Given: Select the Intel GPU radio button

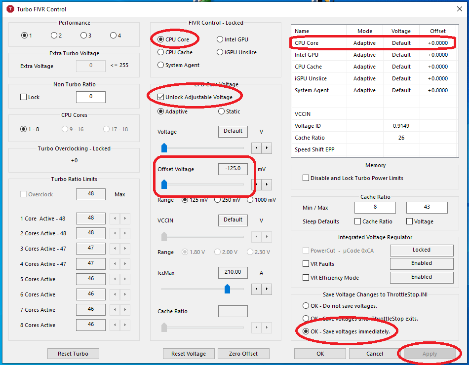Looking at the screenshot, I should (220, 39).
